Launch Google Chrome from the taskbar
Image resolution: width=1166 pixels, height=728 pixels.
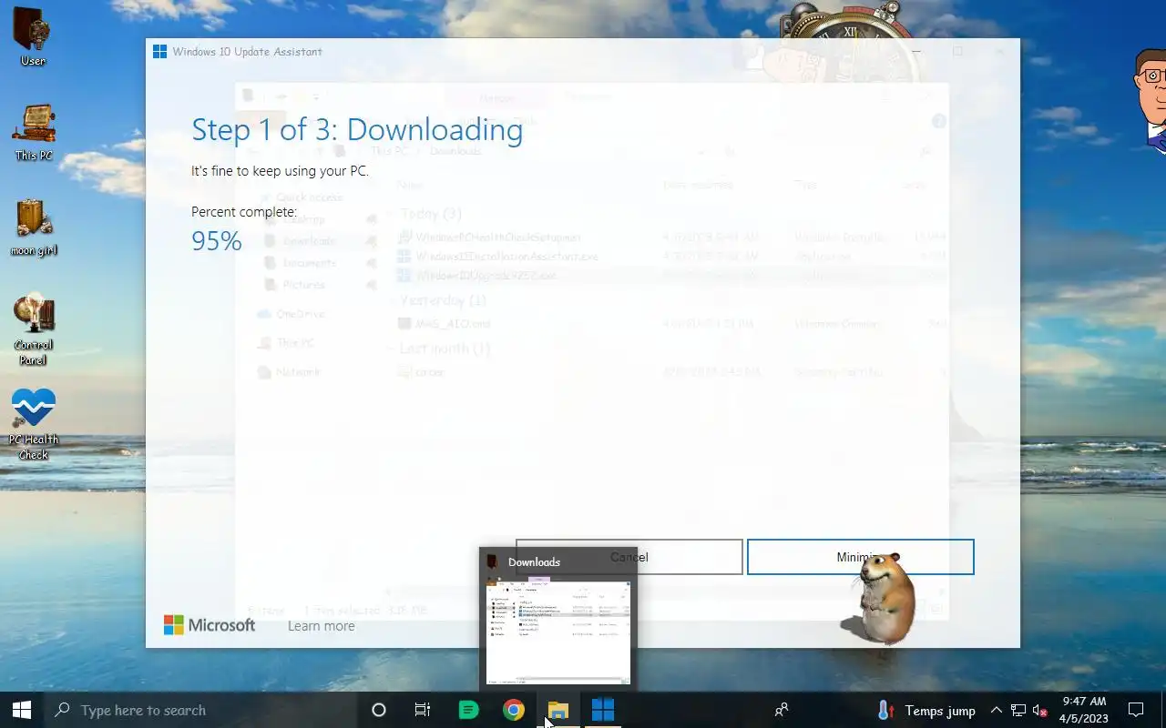514,710
